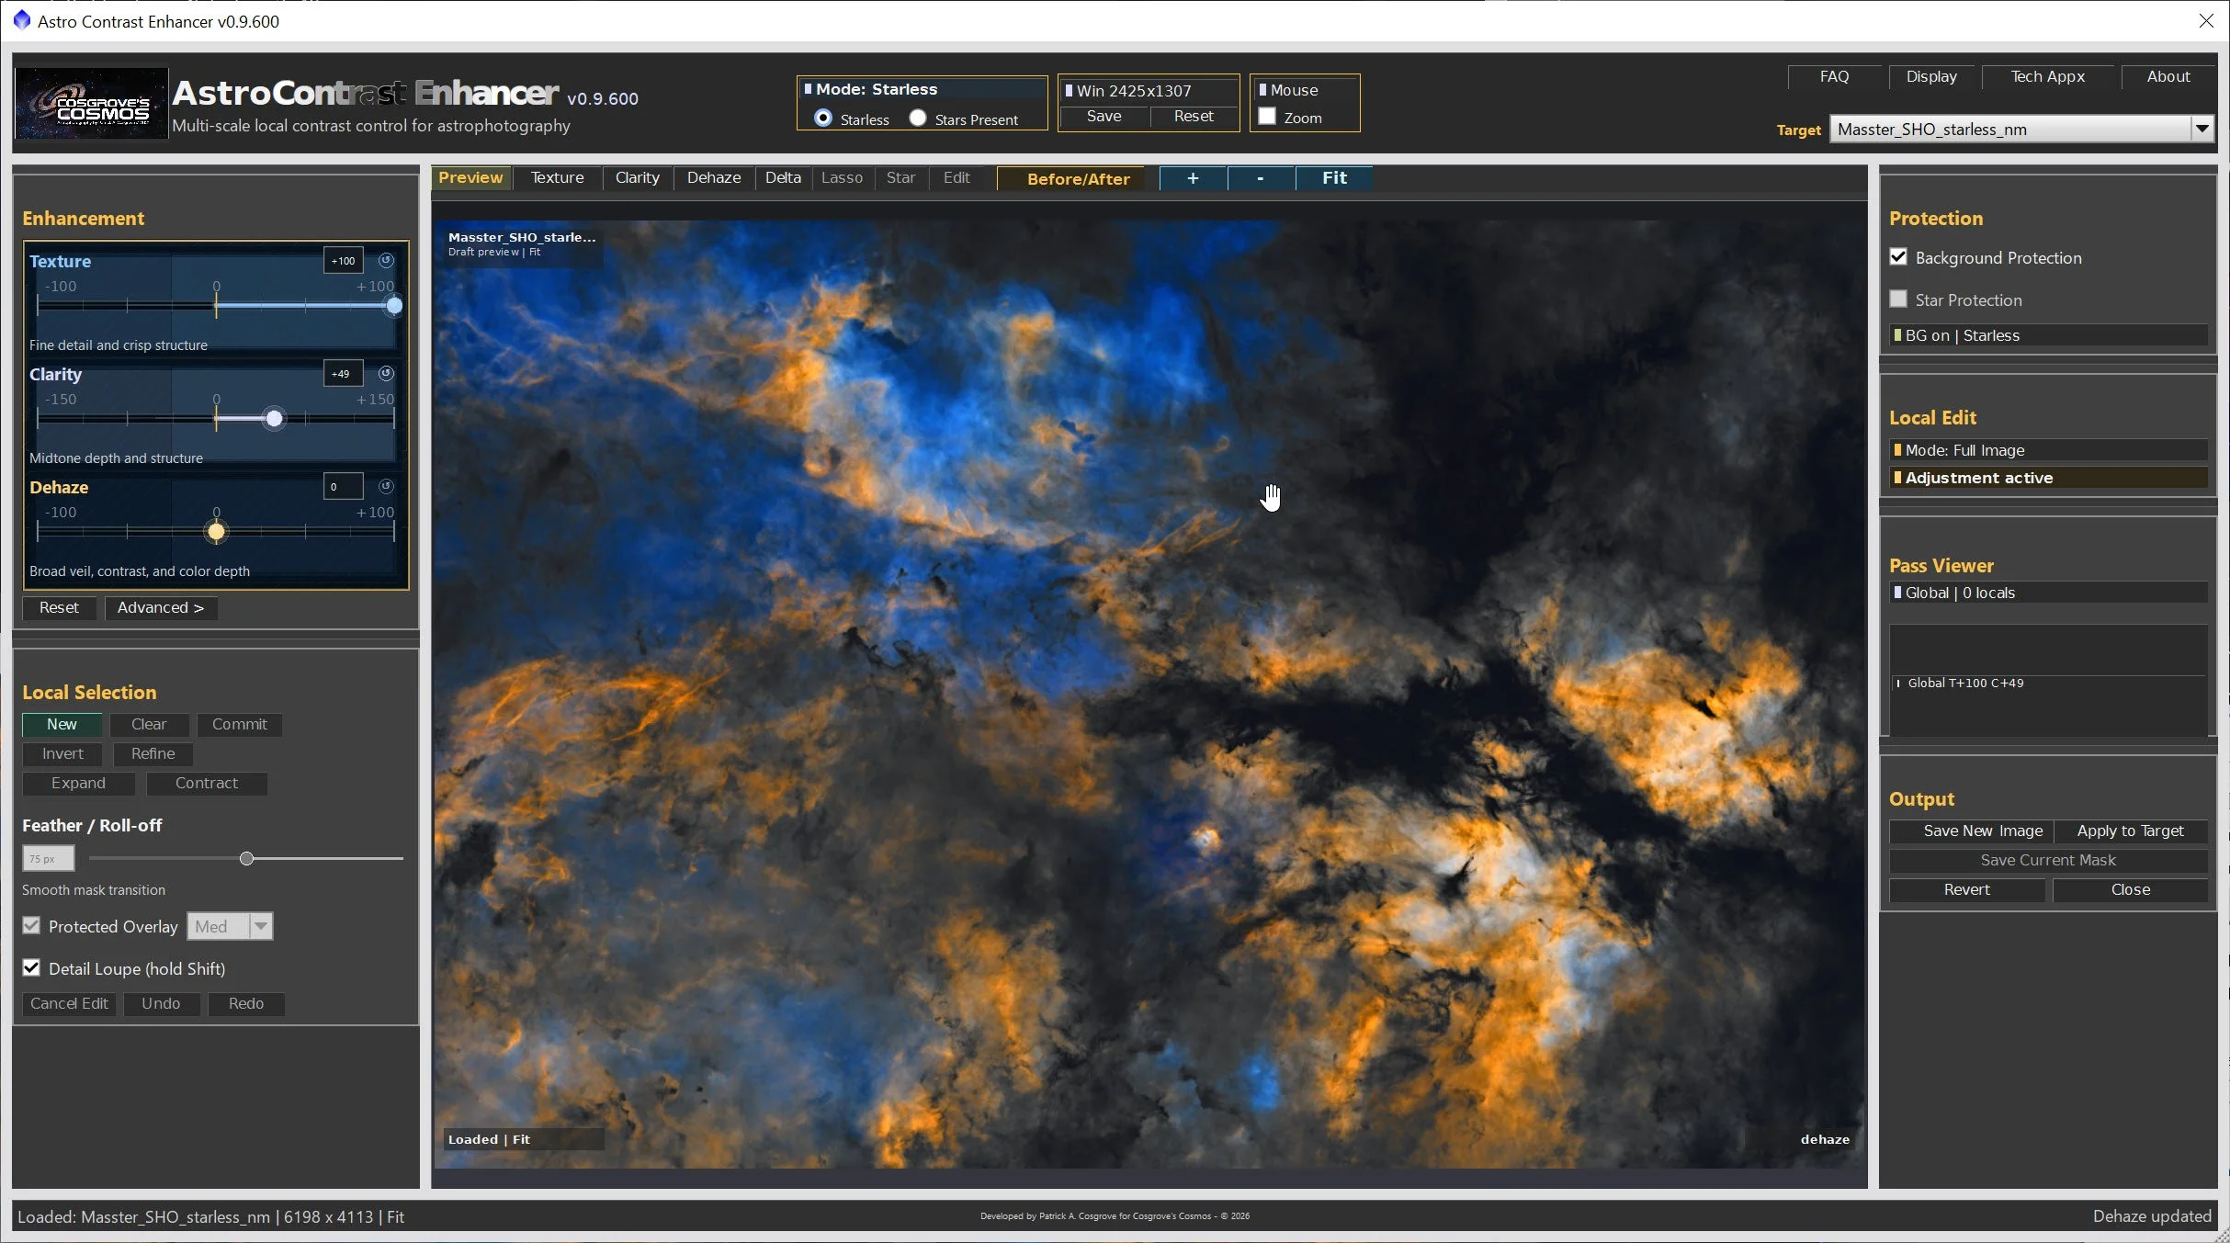Zoom out with the minus button
Image resolution: width=2230 pixels, height=1243 pixels.
click(1260, 178)
